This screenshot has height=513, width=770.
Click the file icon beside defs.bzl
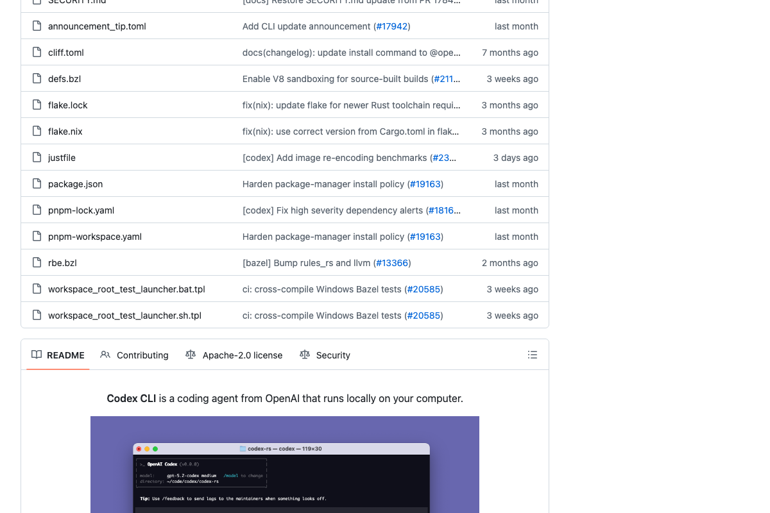point(37,79)
